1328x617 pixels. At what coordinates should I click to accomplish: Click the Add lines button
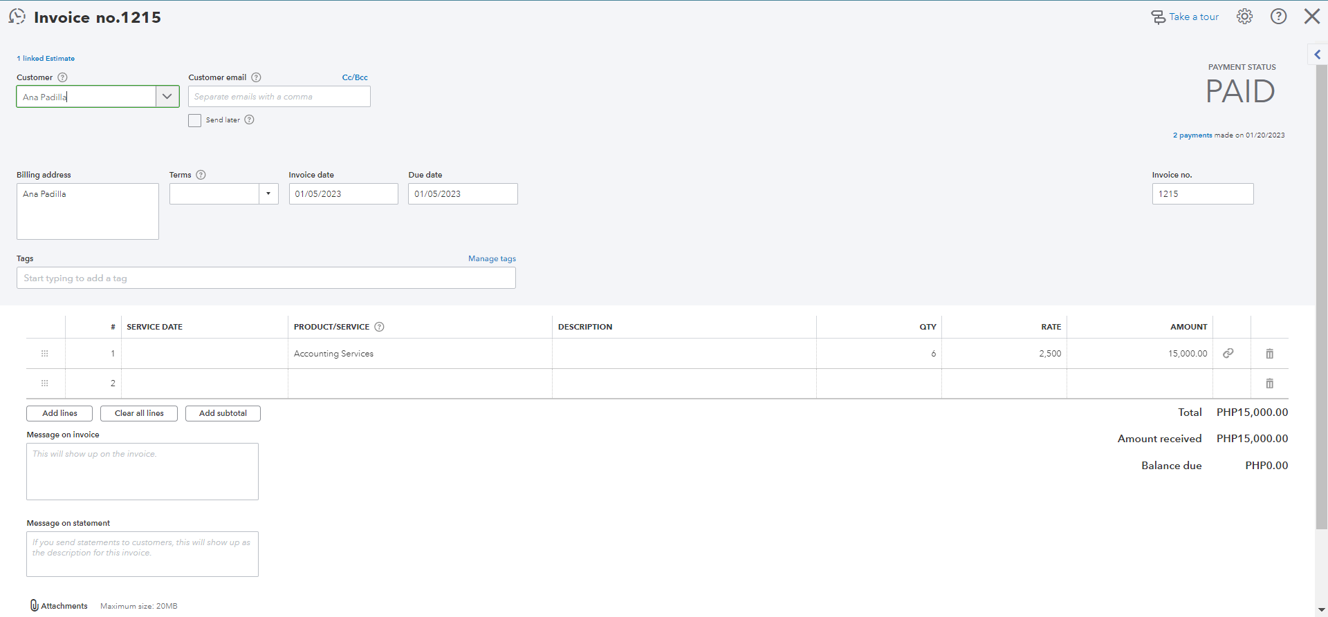59,413
